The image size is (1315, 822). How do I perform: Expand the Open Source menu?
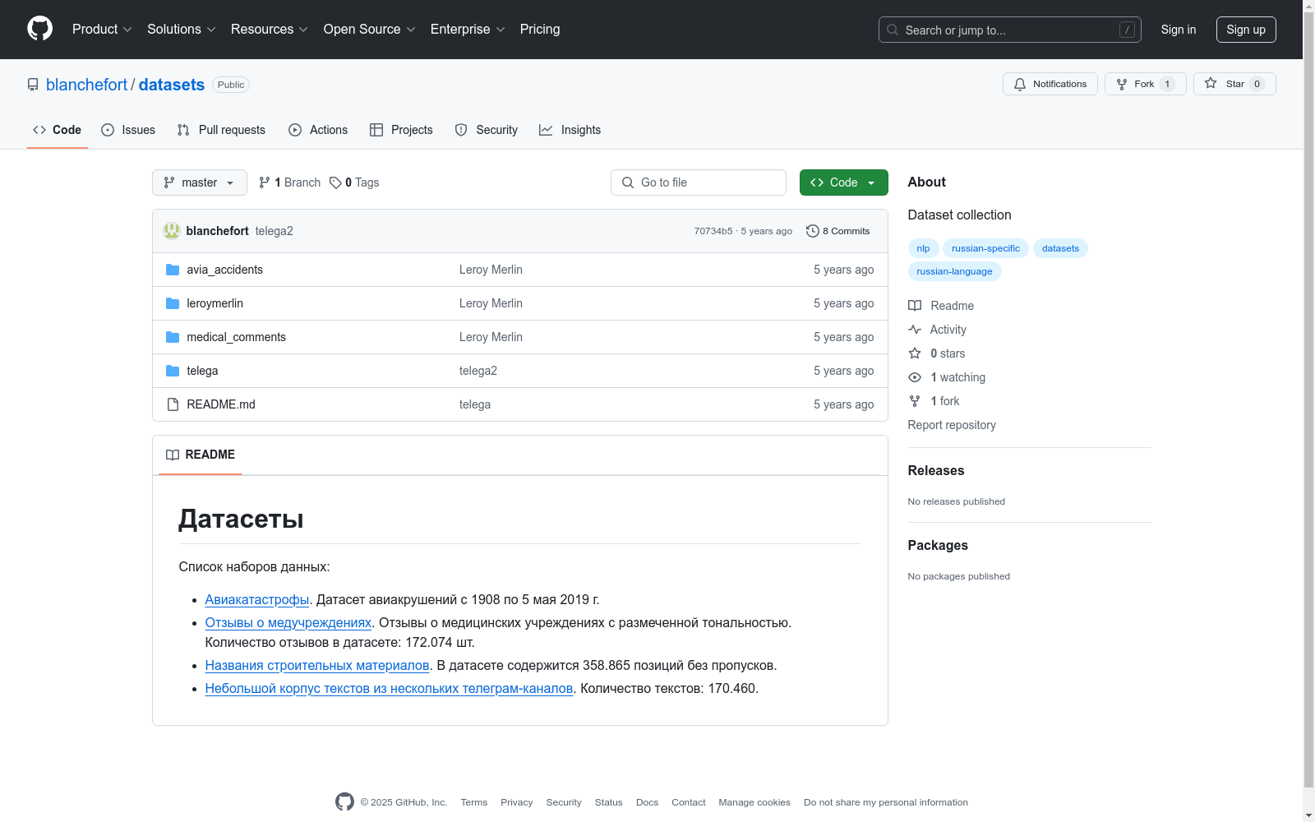coord(370,29)
